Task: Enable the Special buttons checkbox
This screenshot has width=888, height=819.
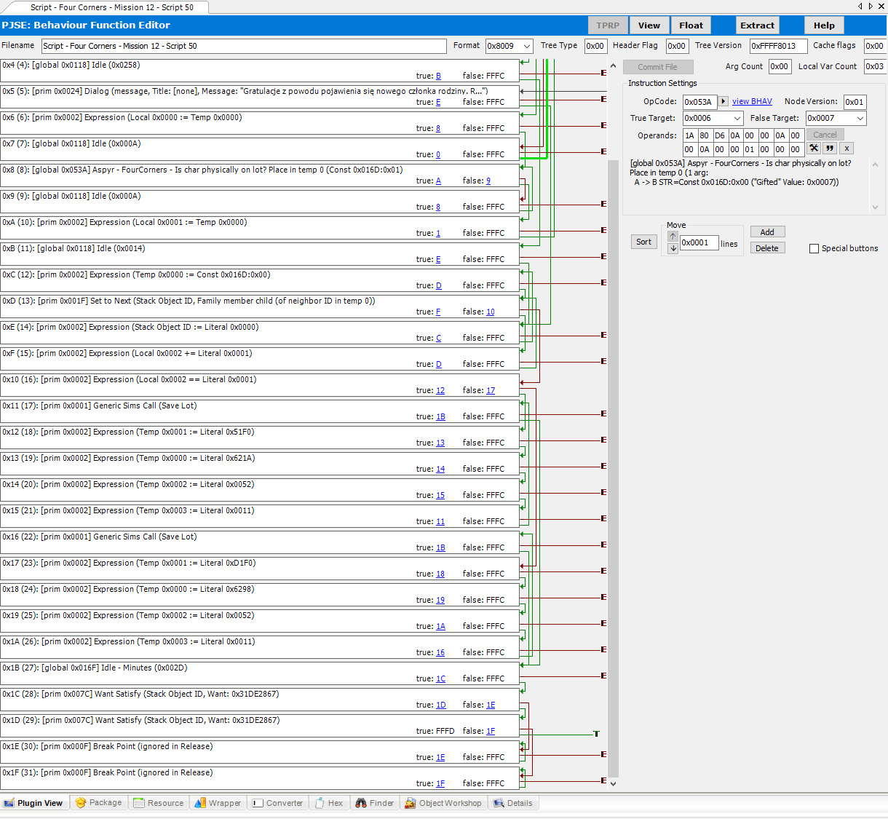Action: click(x=814, y=249)
